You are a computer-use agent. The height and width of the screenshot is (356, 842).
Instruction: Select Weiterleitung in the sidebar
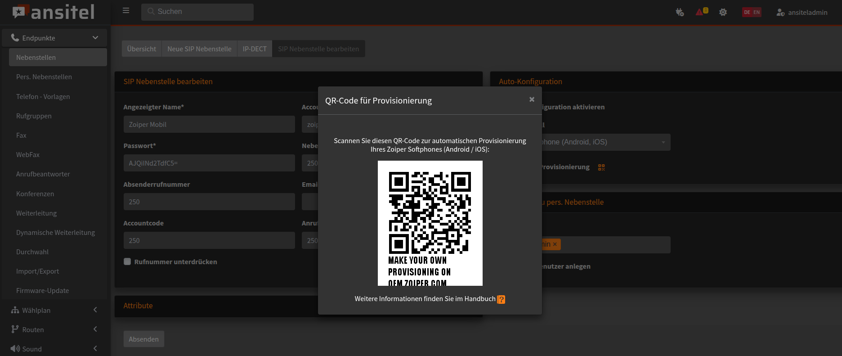point(58,213)
